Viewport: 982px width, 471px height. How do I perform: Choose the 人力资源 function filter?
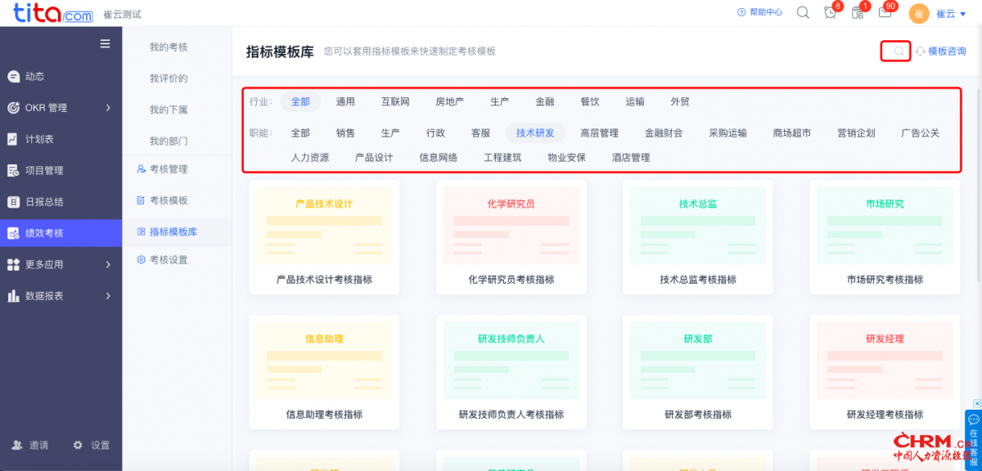[x=309, y=157]
